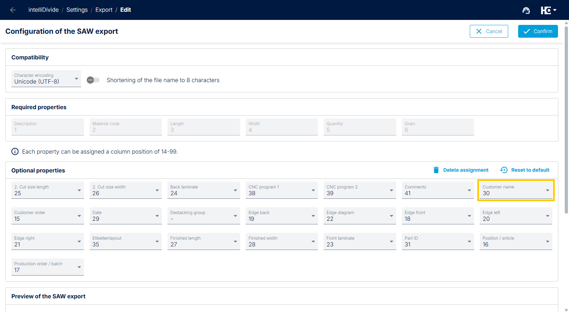Click the scrollbar down arrow
The height and width of the screenshot is (320, 569).
click(x=566, y=310)
